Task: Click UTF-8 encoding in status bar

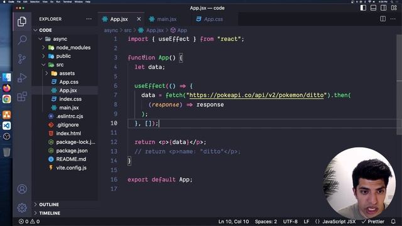Action: [290, 222]
